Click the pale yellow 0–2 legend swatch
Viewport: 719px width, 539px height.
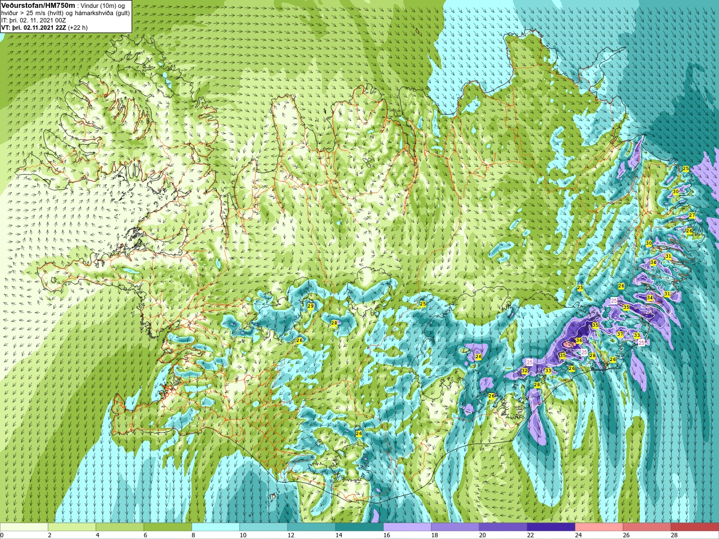[24, 527]
